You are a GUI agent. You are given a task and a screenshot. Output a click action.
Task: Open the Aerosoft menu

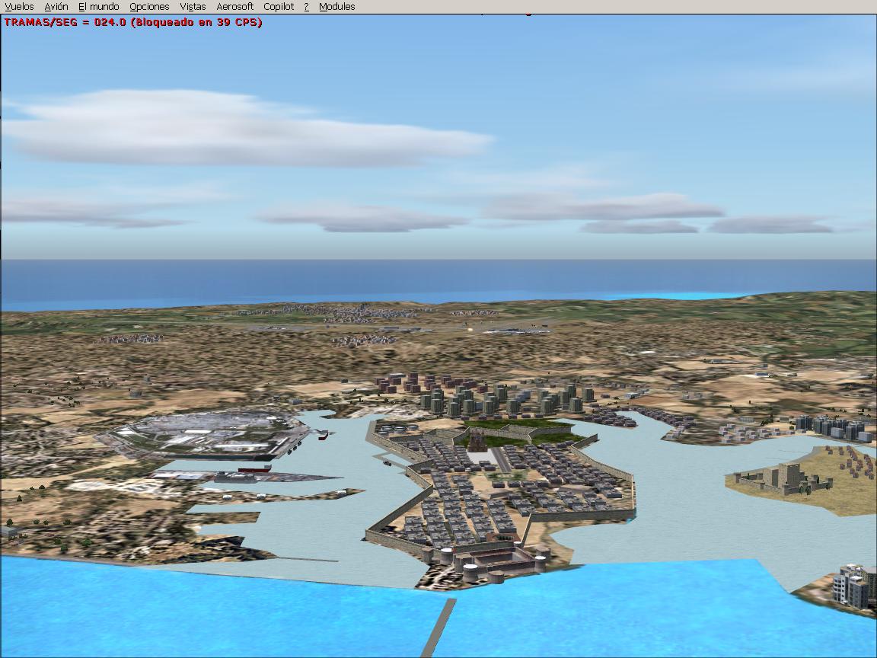235,7
